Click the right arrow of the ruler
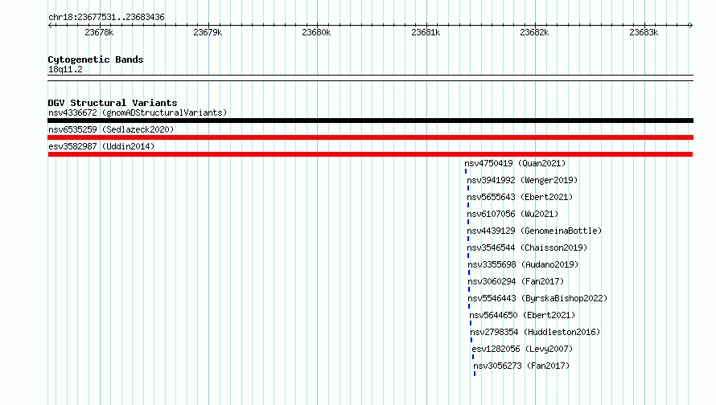The height and width of the screenshot is (405, 716). click(x=690, y=26)
